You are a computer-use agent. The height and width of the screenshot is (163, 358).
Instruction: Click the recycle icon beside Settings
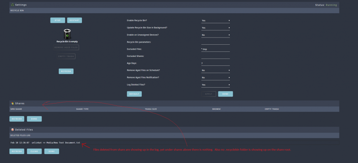13,5
